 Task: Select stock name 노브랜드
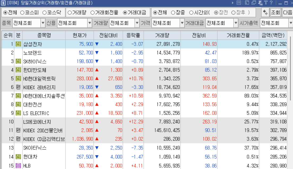tap(32, 53)
